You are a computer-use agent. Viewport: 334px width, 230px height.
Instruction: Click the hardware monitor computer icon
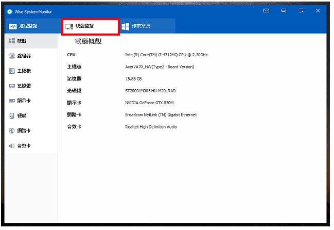[69, 26]
